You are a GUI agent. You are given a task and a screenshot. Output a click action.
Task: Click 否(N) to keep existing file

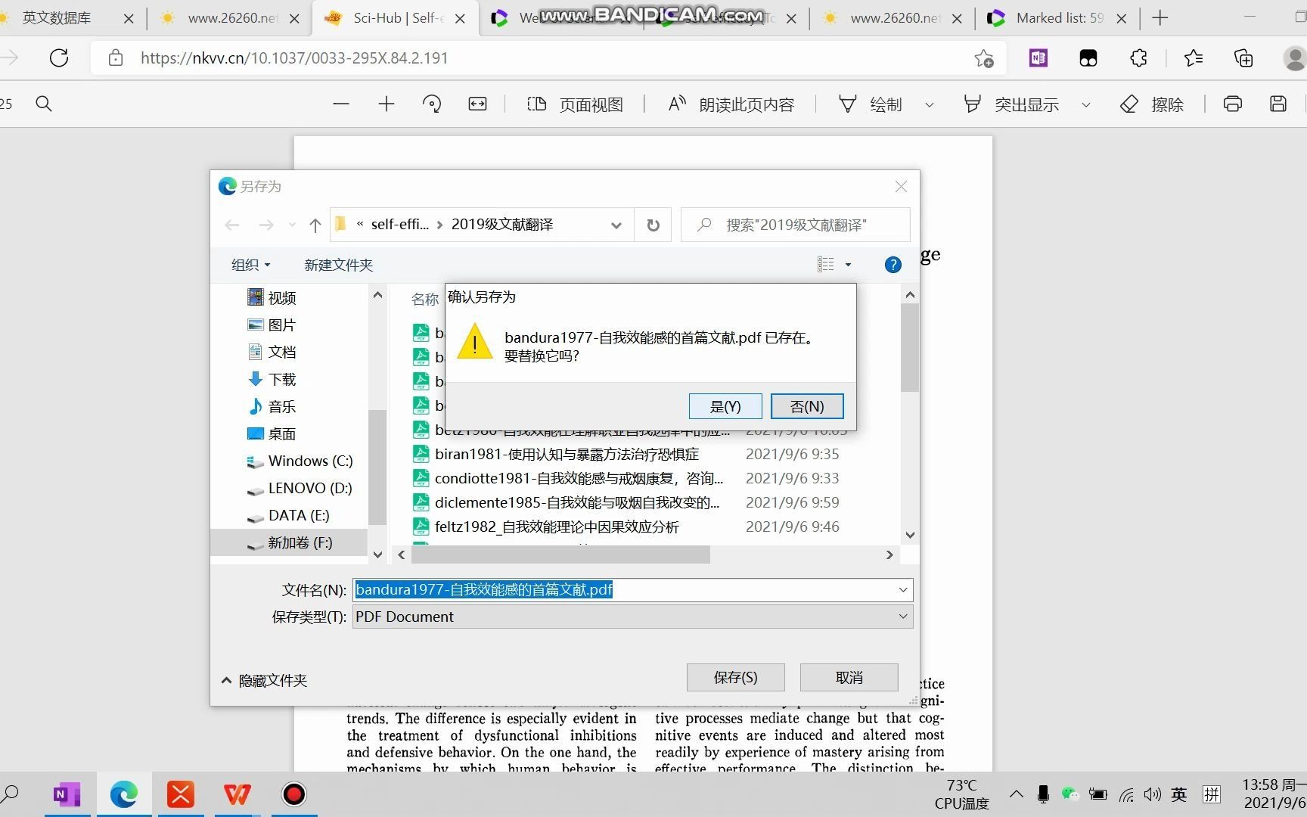(x=806, y=406)
